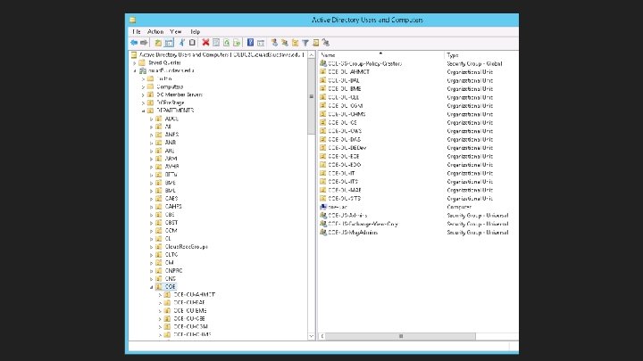Screen dimensions: 643x361
Task: Click the list pane horizontal scroll-left arrow
Action: click(322, 336)
